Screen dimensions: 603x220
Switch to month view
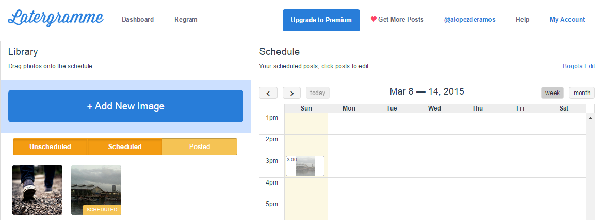click(x=582, y=93)
